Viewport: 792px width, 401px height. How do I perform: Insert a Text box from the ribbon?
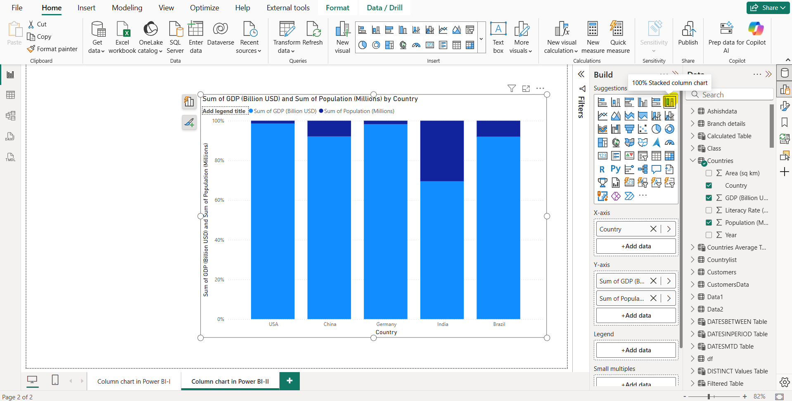pyautogui.click(x=498, y=37)
